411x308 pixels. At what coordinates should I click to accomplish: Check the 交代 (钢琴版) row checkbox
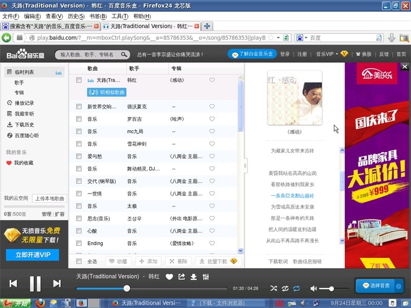pyautogui.click(x=79, y=181)
